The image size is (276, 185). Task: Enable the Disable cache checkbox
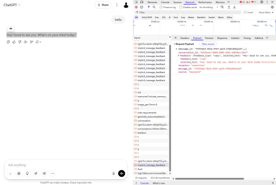coord(181,7)
